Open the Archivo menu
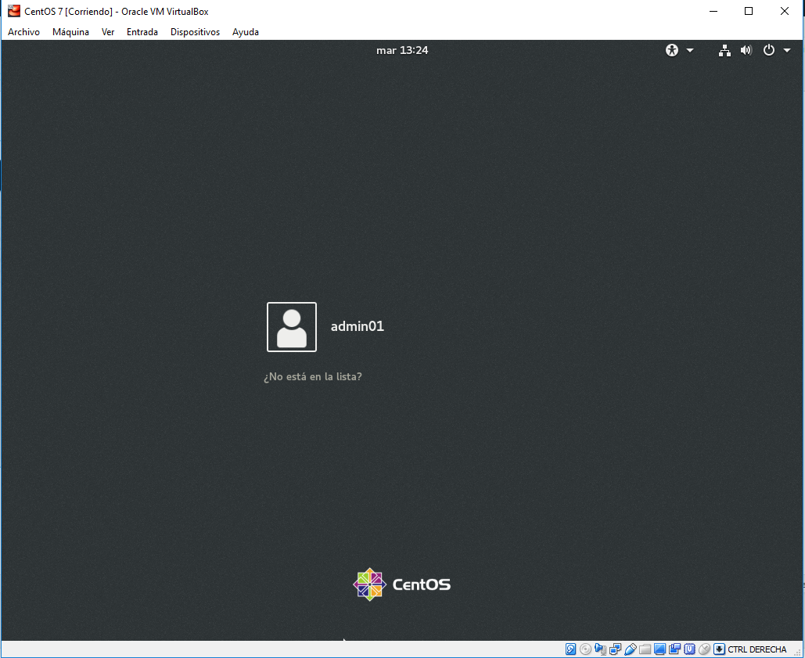Image resolution: width=805 pixels, height=658 pixels. point(23,32)
